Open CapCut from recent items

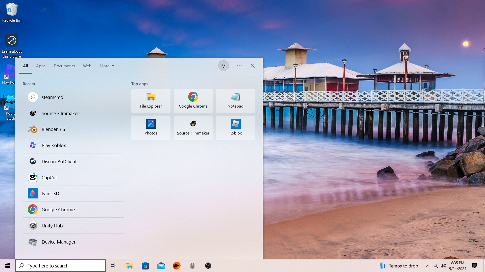coord(49,178)
